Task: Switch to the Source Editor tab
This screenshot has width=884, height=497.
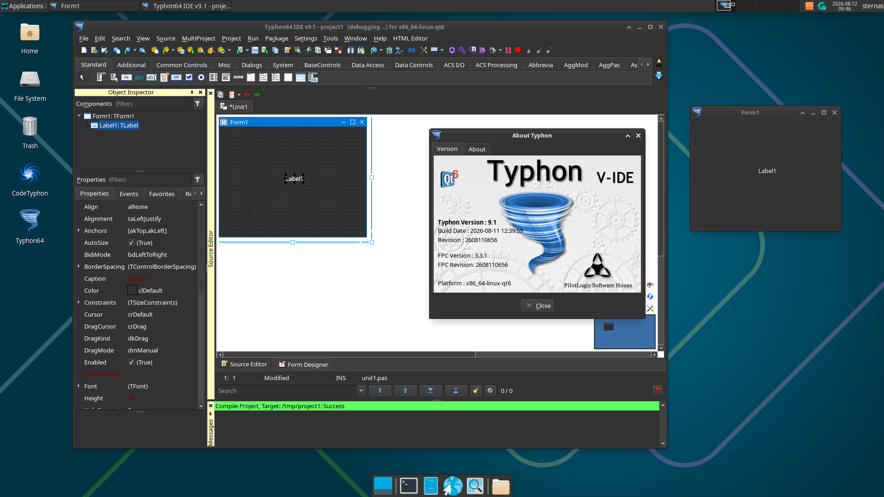Action: [244, 364]
